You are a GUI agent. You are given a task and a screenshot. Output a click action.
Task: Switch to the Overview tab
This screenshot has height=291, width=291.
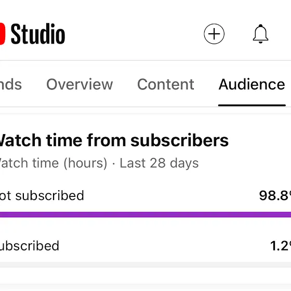(x=80, y=84)
